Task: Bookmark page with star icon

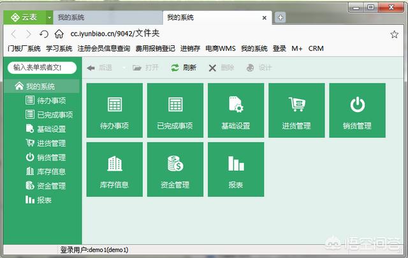Action: pos(394,34)
